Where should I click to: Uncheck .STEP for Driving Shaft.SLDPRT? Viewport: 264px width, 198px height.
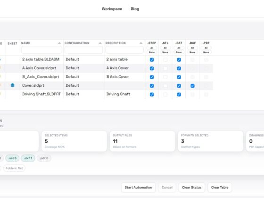[152, 94]
